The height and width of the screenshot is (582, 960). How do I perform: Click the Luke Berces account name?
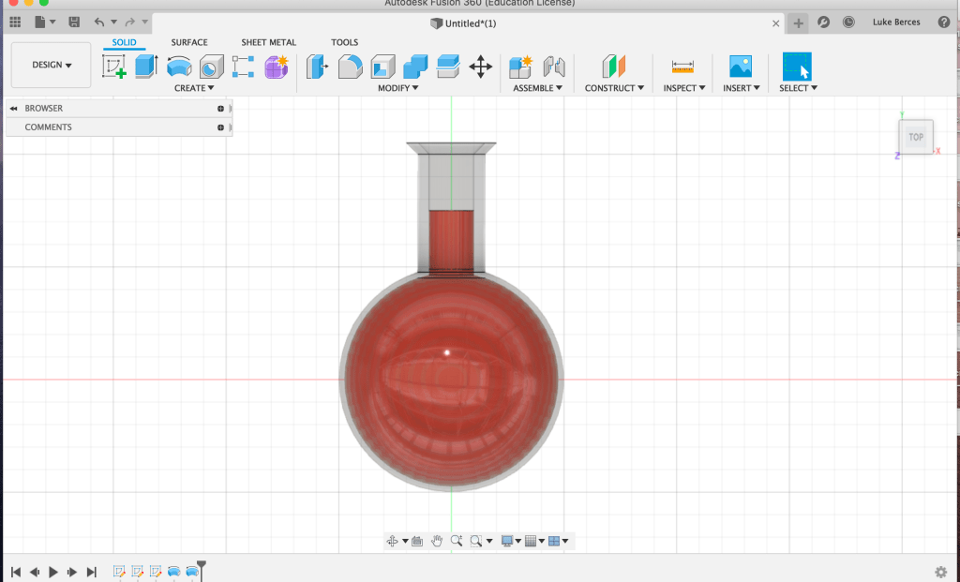pyautogui.click(x=898, y=22)
